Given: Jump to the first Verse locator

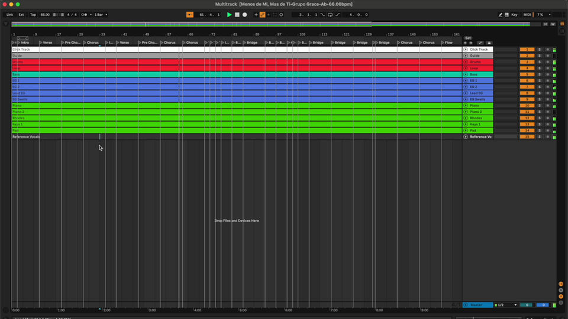Looking at the screenshot, I should coord(46,43).
